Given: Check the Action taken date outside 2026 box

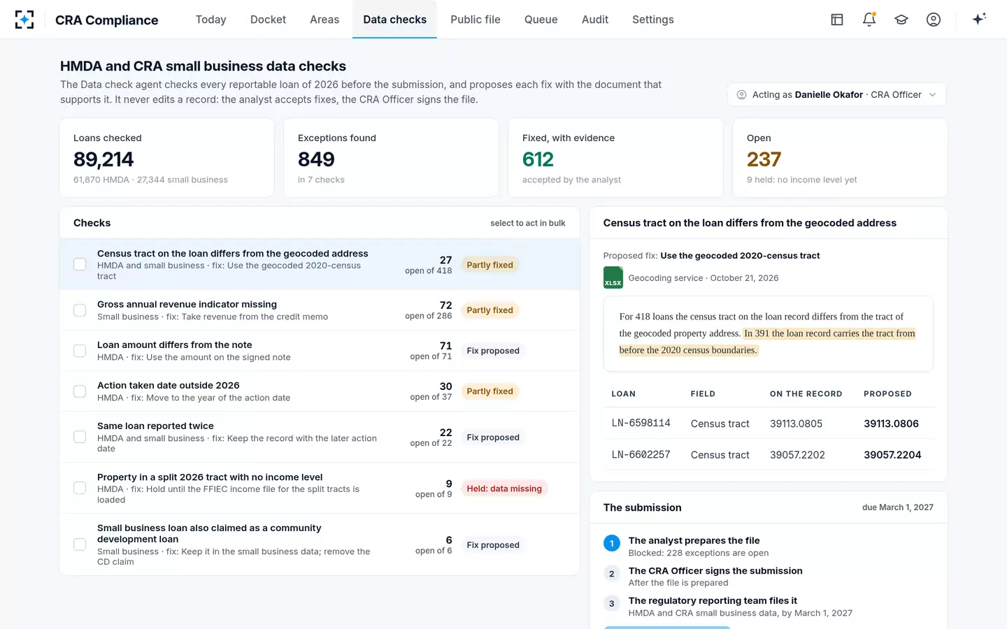Looking at the screenshot, I should [80, 391].
